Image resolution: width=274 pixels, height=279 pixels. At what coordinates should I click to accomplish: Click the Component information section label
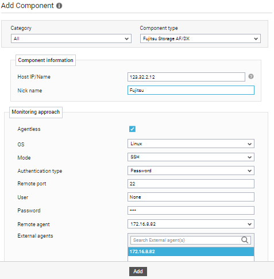tap(45, 60)
